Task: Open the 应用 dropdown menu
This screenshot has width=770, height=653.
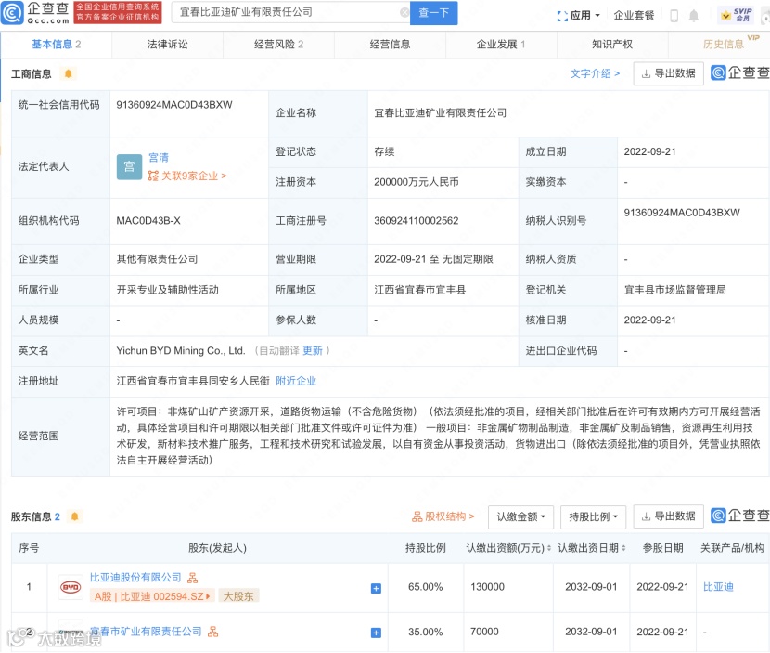Action: pos(579,16)
